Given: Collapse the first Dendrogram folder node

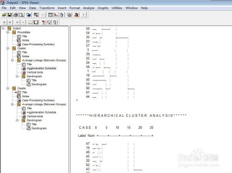Looking at the screenshot, I should [17, 76].
